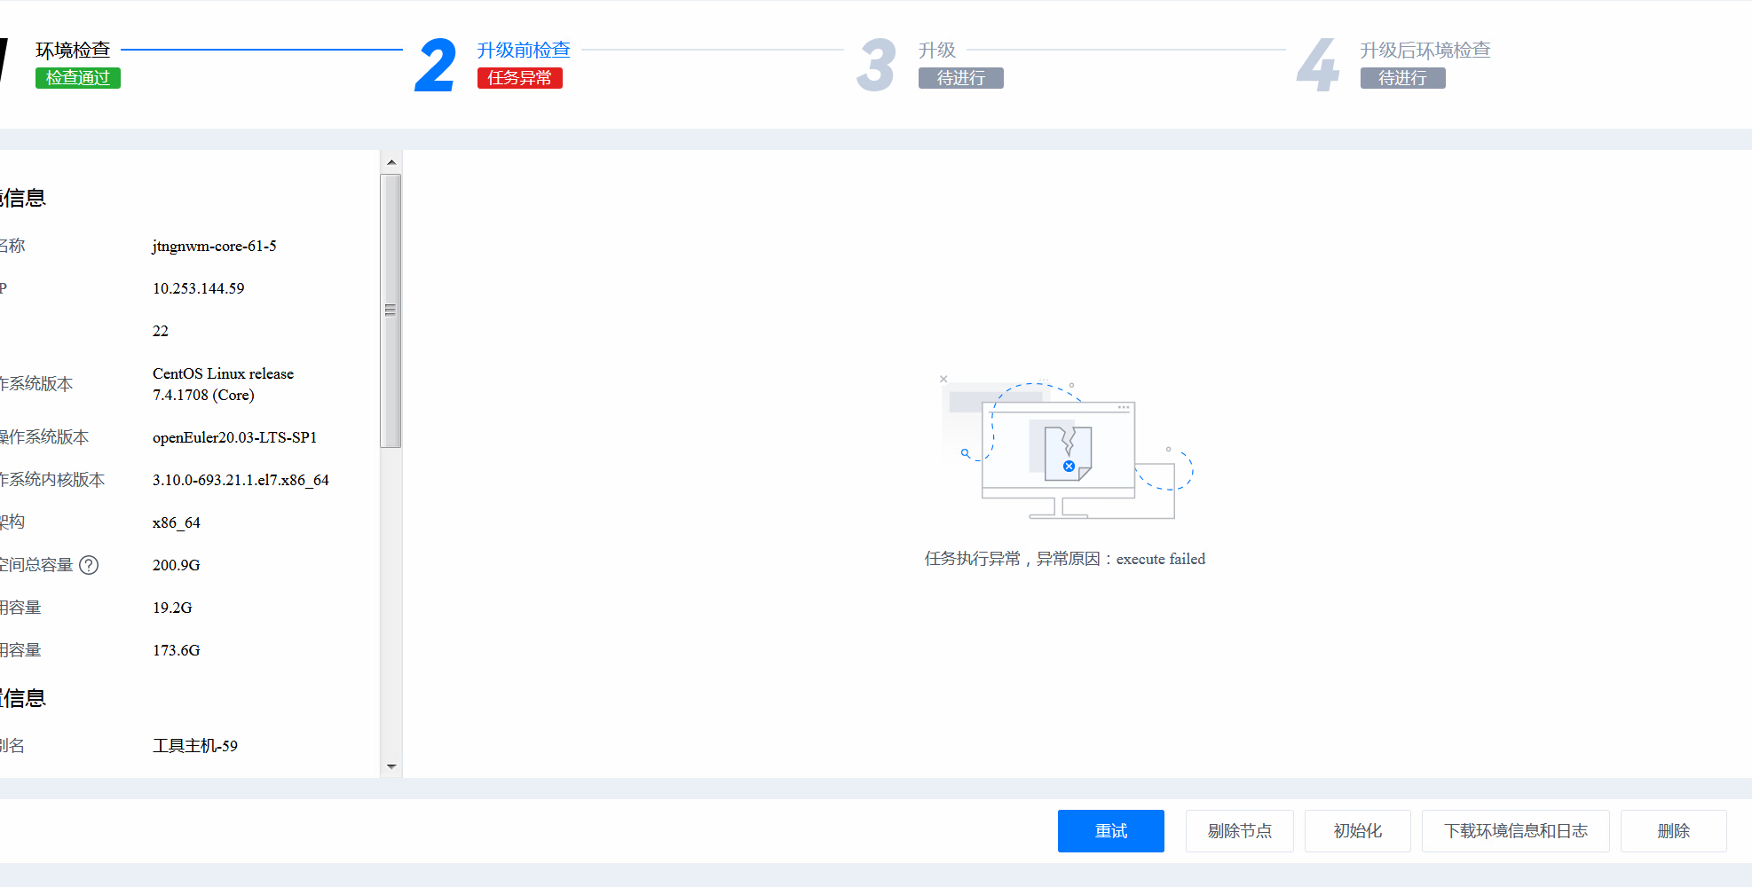
Task: Click the help icon beside total space capacity
Action: click(89, 565)
